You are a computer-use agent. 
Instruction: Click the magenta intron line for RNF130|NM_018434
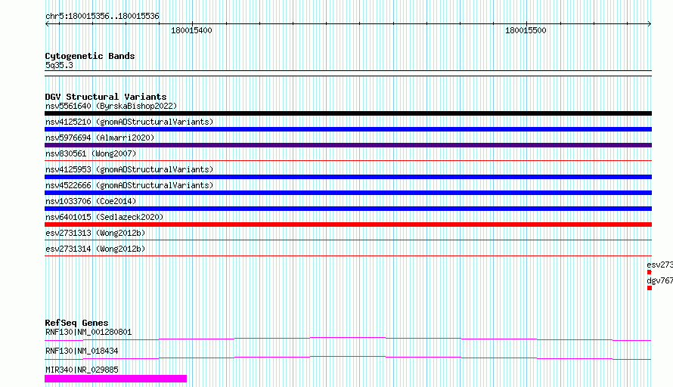tap(348, 357)
